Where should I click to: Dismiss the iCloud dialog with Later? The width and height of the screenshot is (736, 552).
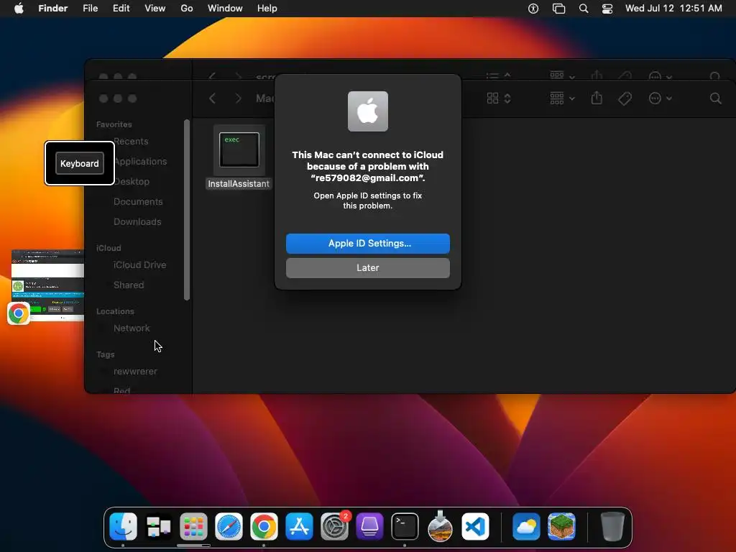pos(367,268)
